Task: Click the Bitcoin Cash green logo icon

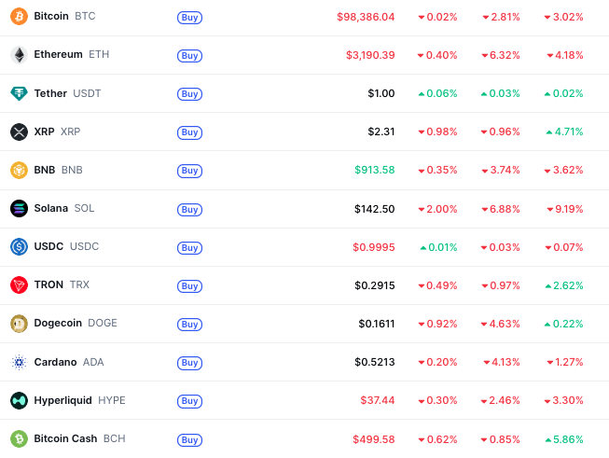Action: [19, 438]
